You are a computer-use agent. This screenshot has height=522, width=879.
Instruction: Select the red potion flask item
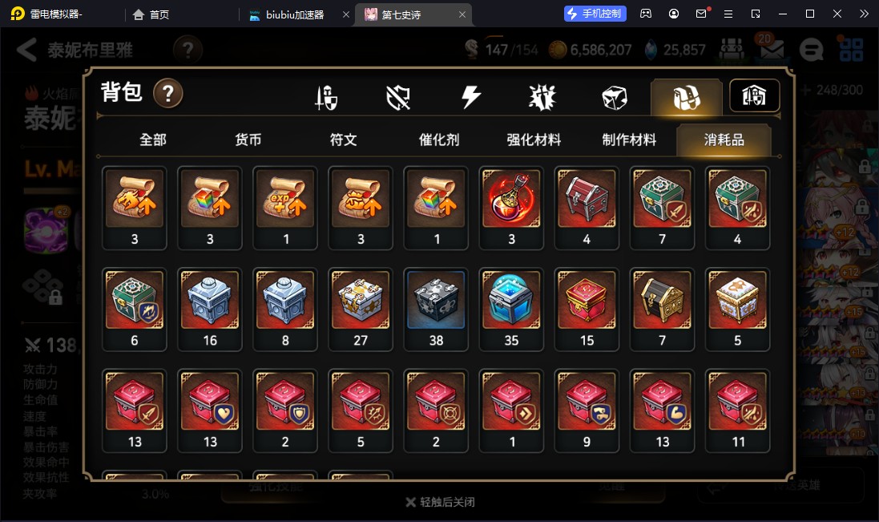tap(511, 208)
